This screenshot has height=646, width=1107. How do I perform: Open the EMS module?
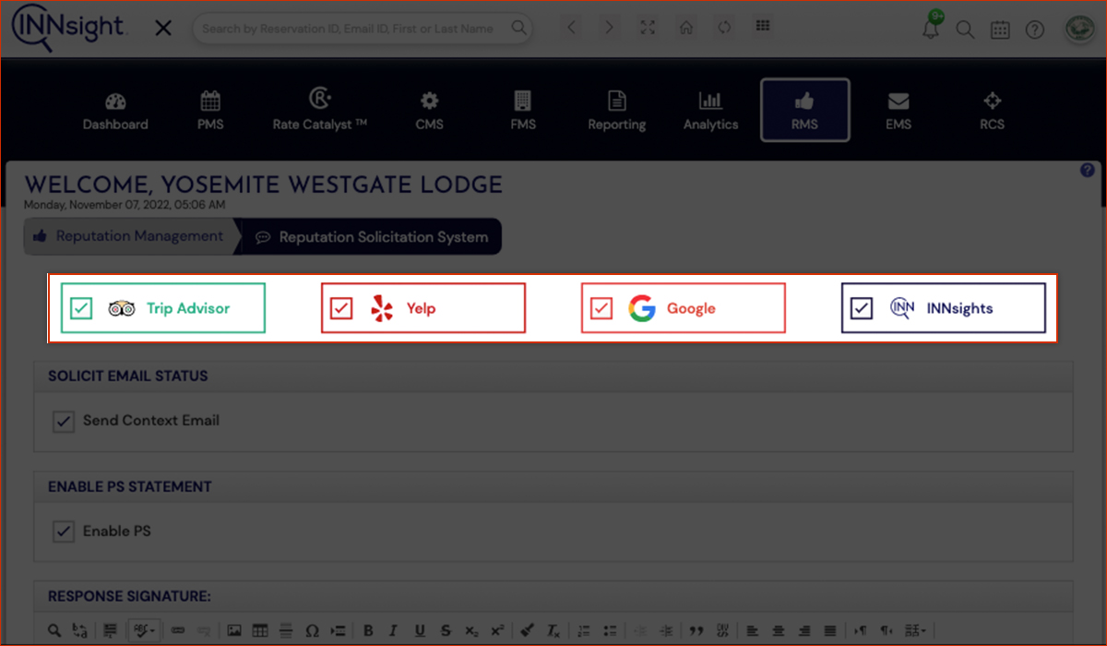(899, 111)
